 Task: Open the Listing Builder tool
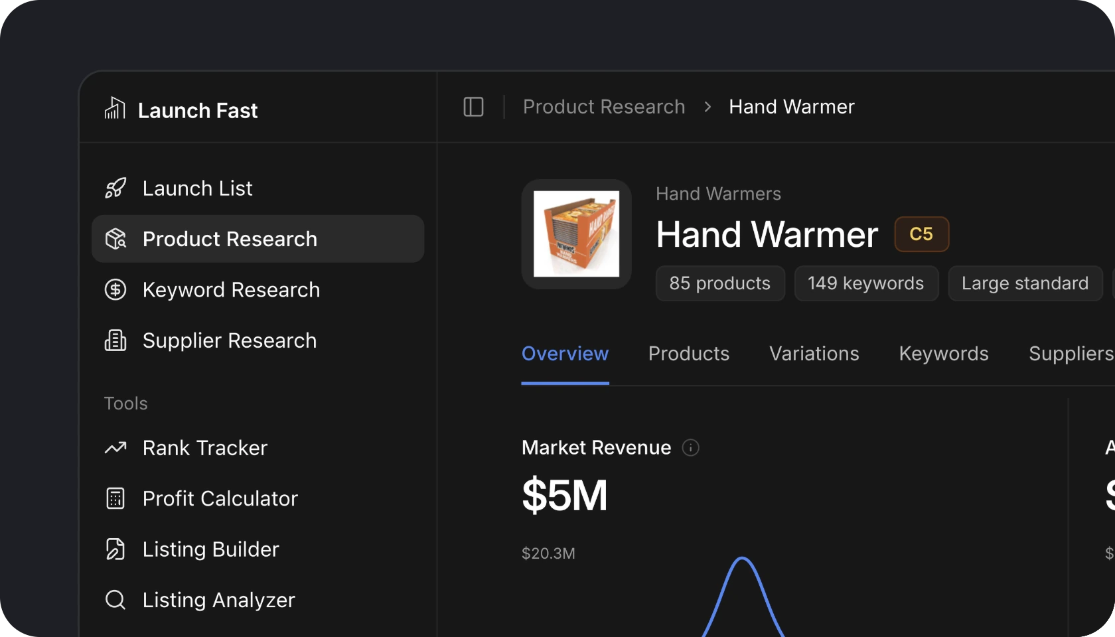tap(258, 549)
